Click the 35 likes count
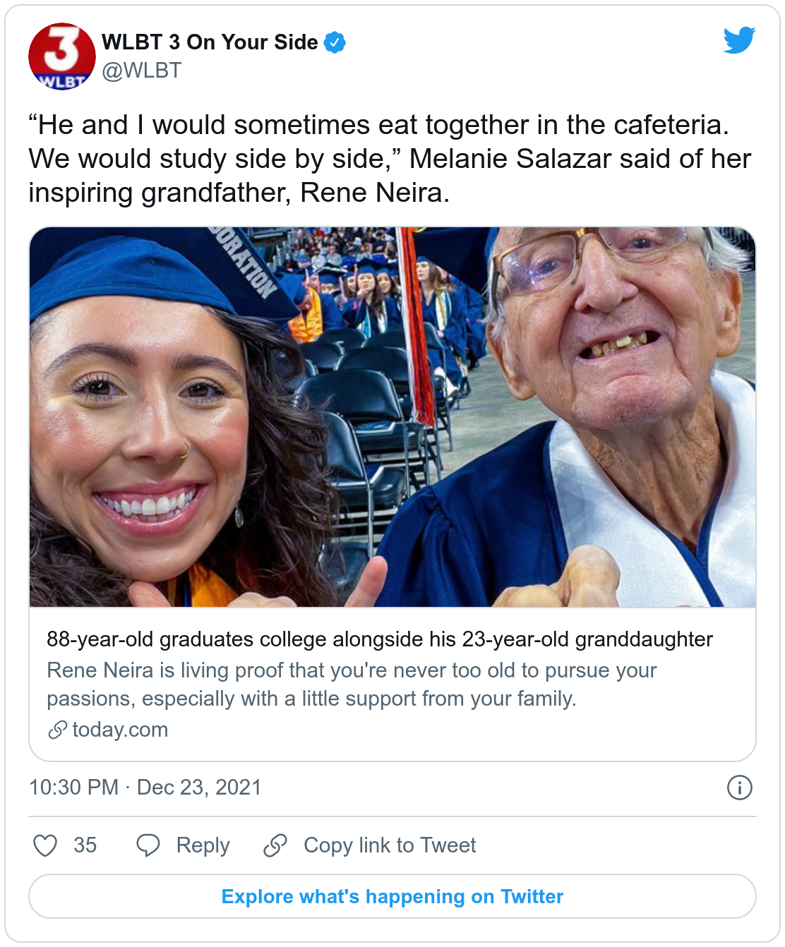Viewport: 785px width, 947px height. (85, 845)
